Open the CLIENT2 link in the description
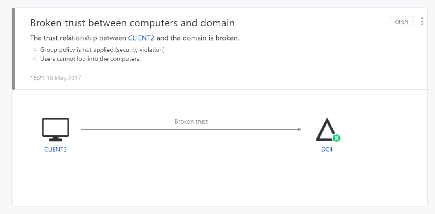 [x=141, y=38]
